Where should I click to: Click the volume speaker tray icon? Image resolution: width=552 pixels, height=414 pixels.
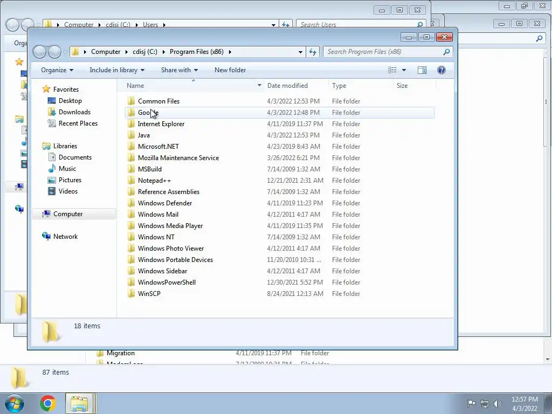497,403
